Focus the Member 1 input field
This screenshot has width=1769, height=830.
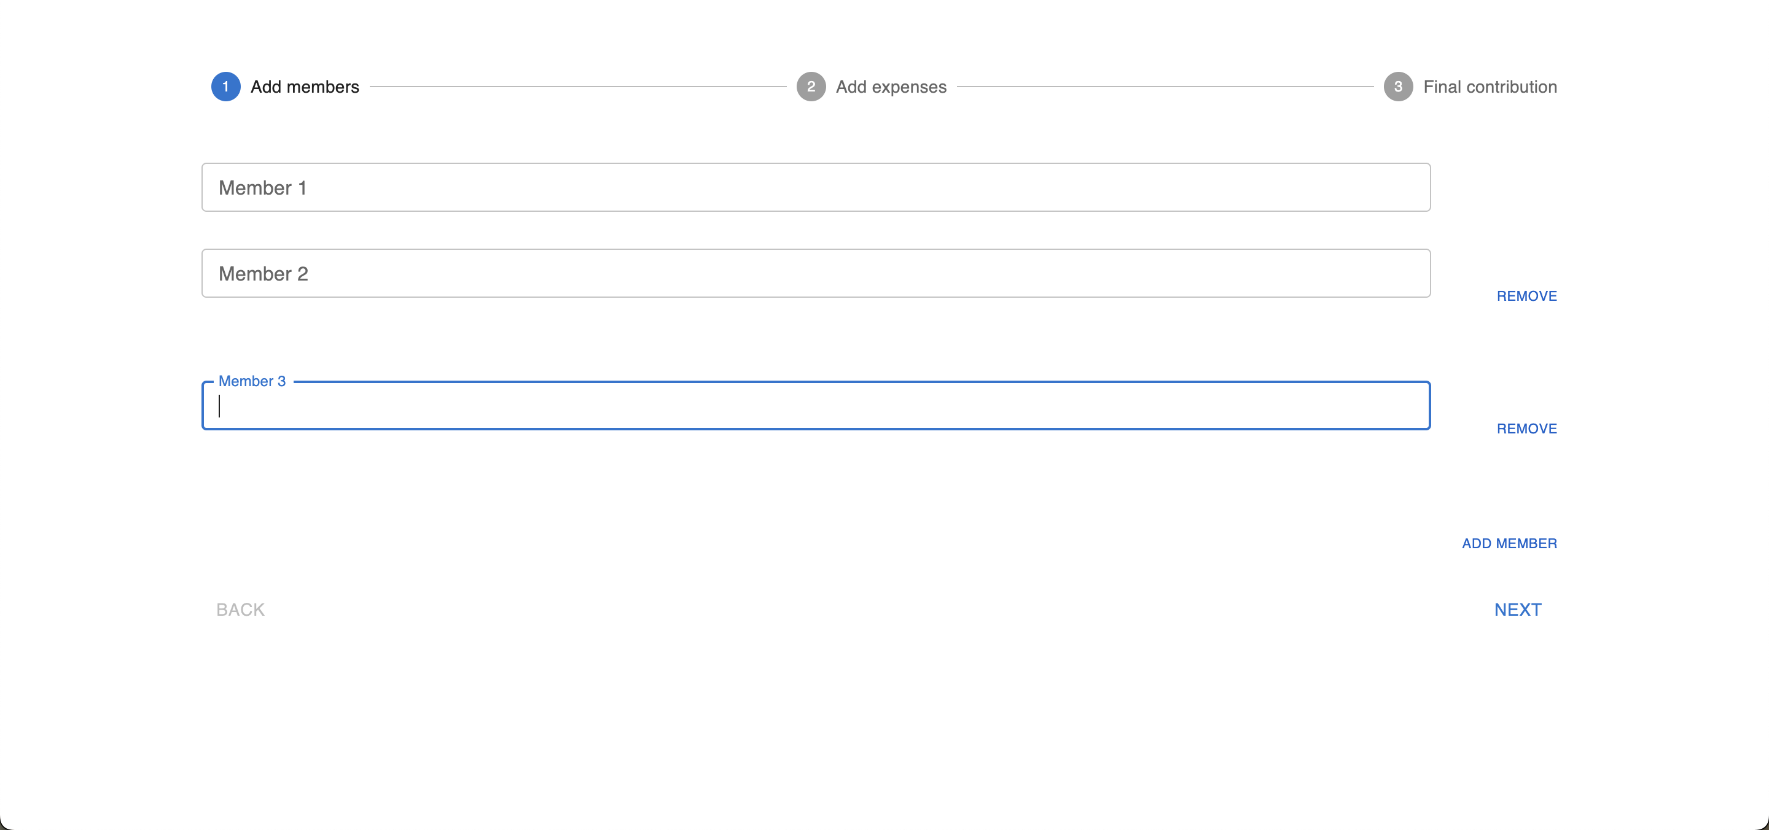pos(816,187)
